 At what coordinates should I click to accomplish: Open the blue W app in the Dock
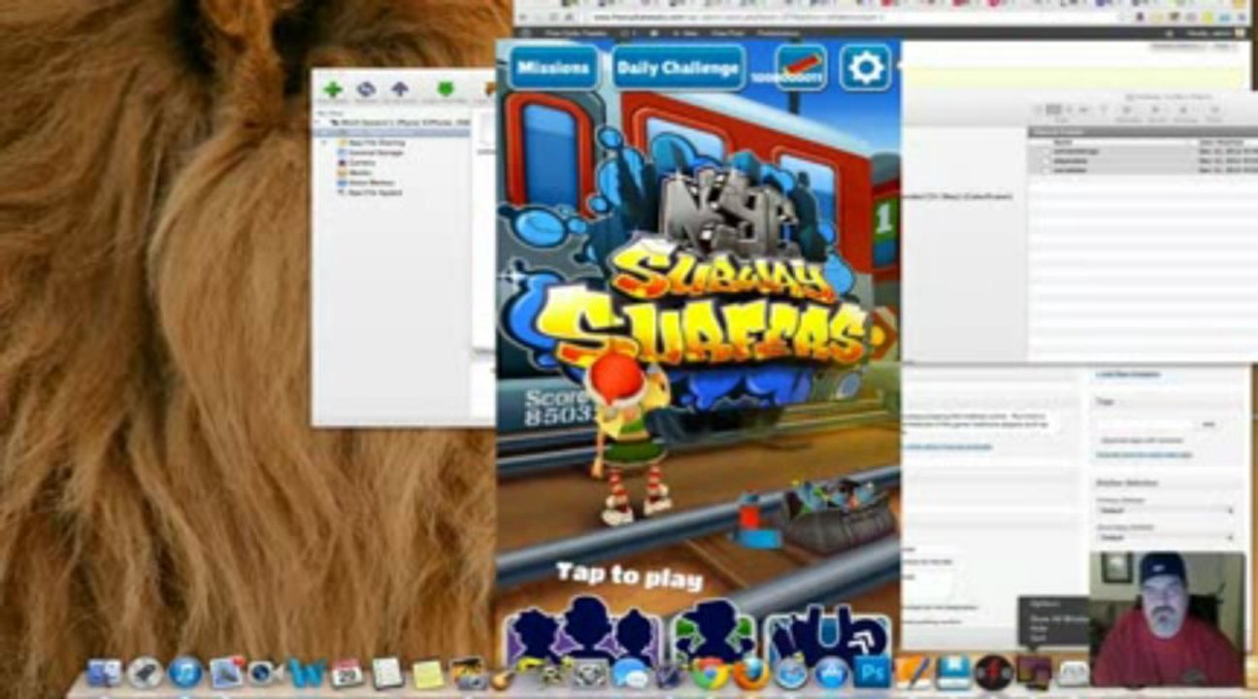pyautogui.click(x=305, y=672)
